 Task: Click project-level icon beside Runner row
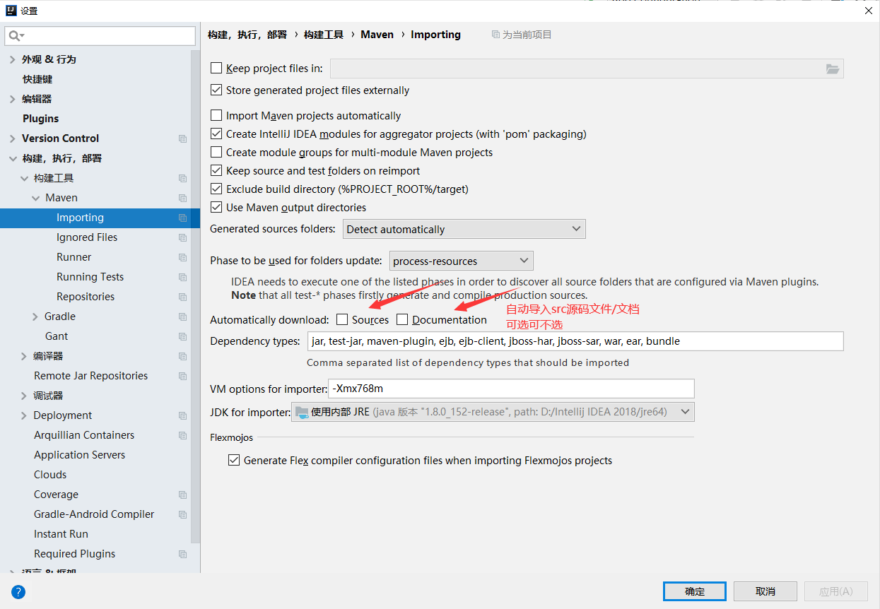click(x=182, y=257)
